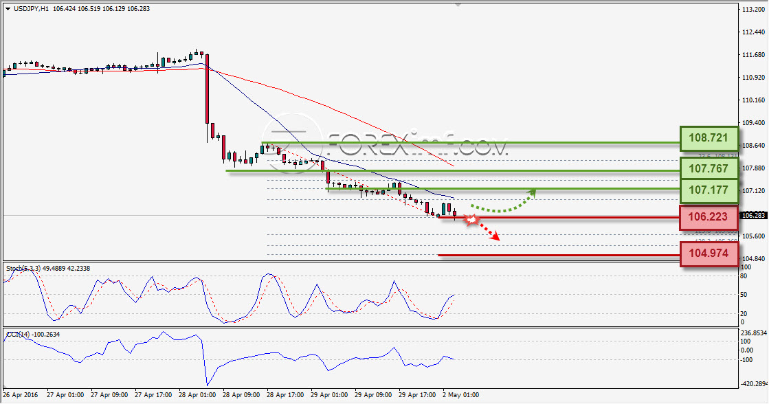Click the 29 Apr 01:00 time label
Viewport: 769px width, 404px height.
coord(329,394)
